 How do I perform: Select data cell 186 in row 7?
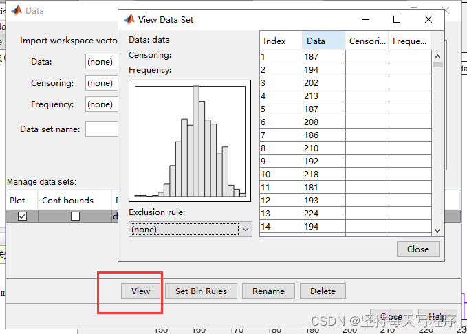(324, 135)
